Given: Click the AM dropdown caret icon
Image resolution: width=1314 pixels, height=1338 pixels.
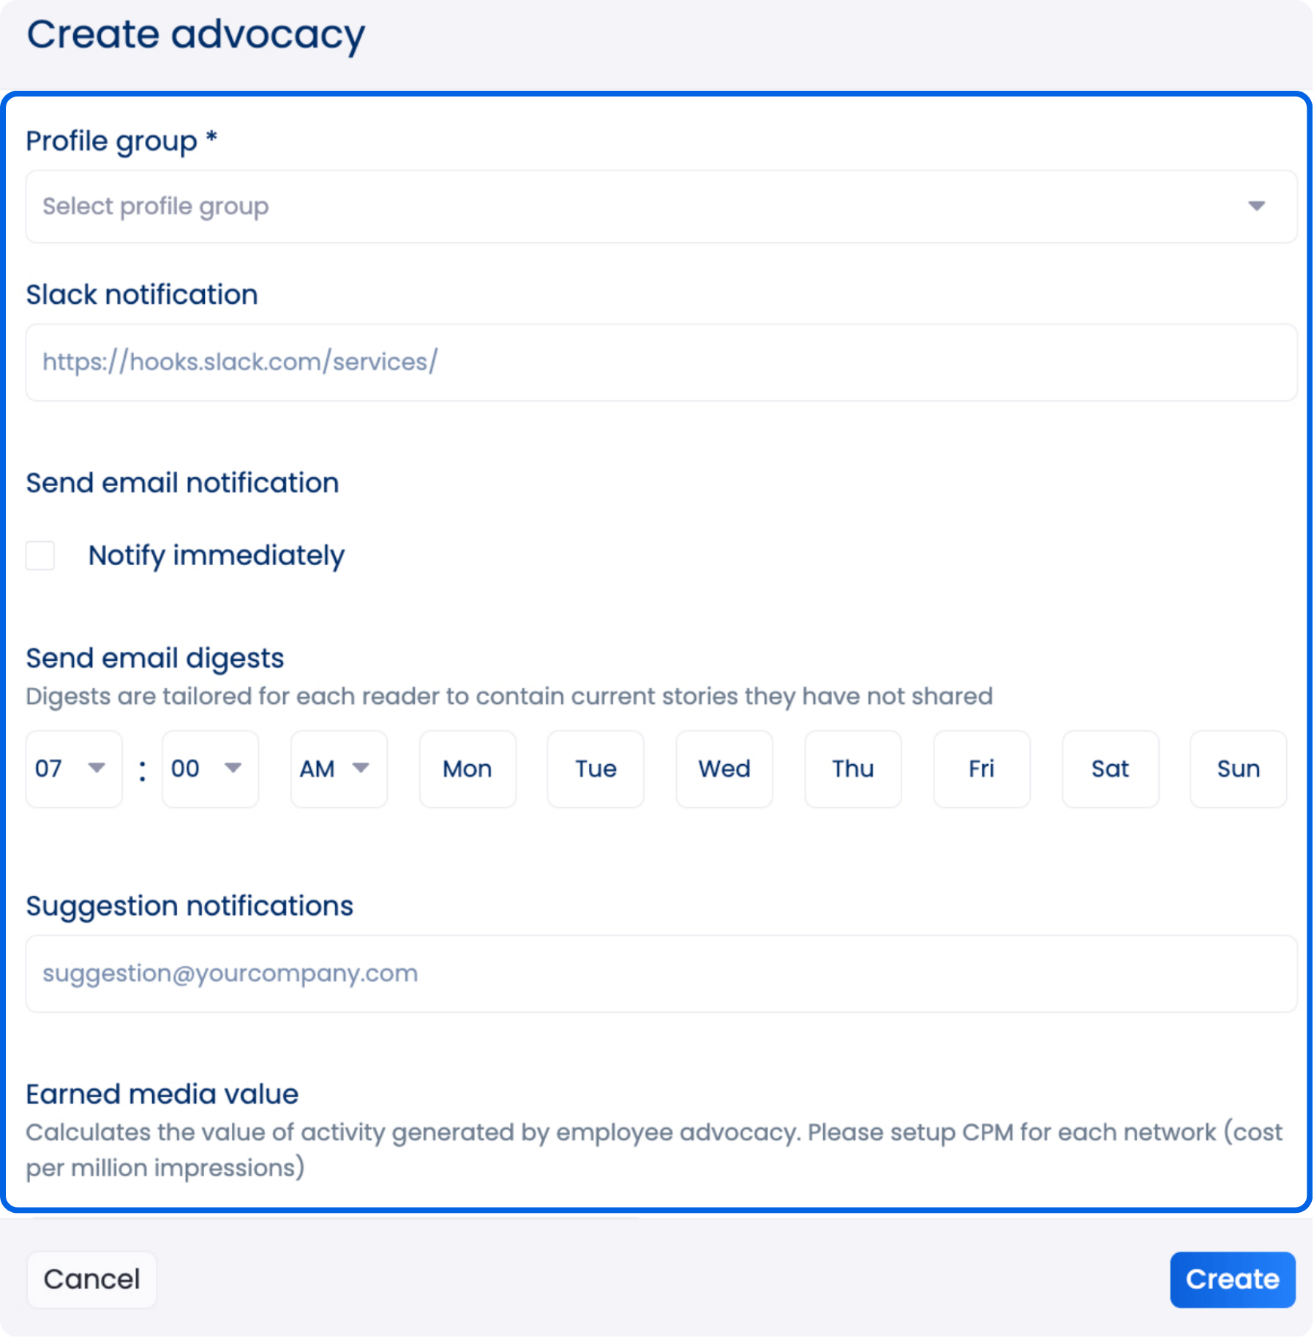Looking at the screenshot, I should pos(361,768).
